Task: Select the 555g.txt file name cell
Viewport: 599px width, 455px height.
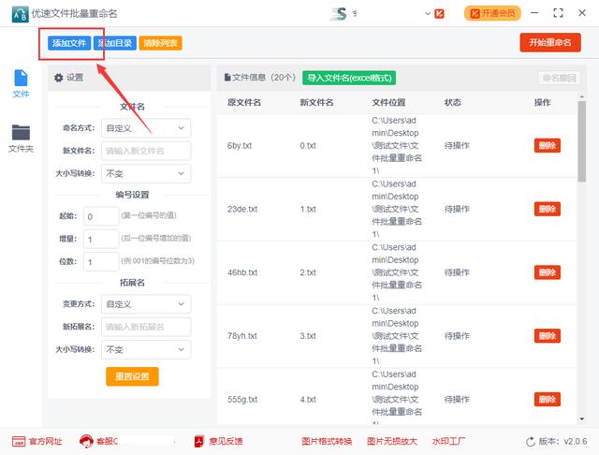Action: point(242,399)
